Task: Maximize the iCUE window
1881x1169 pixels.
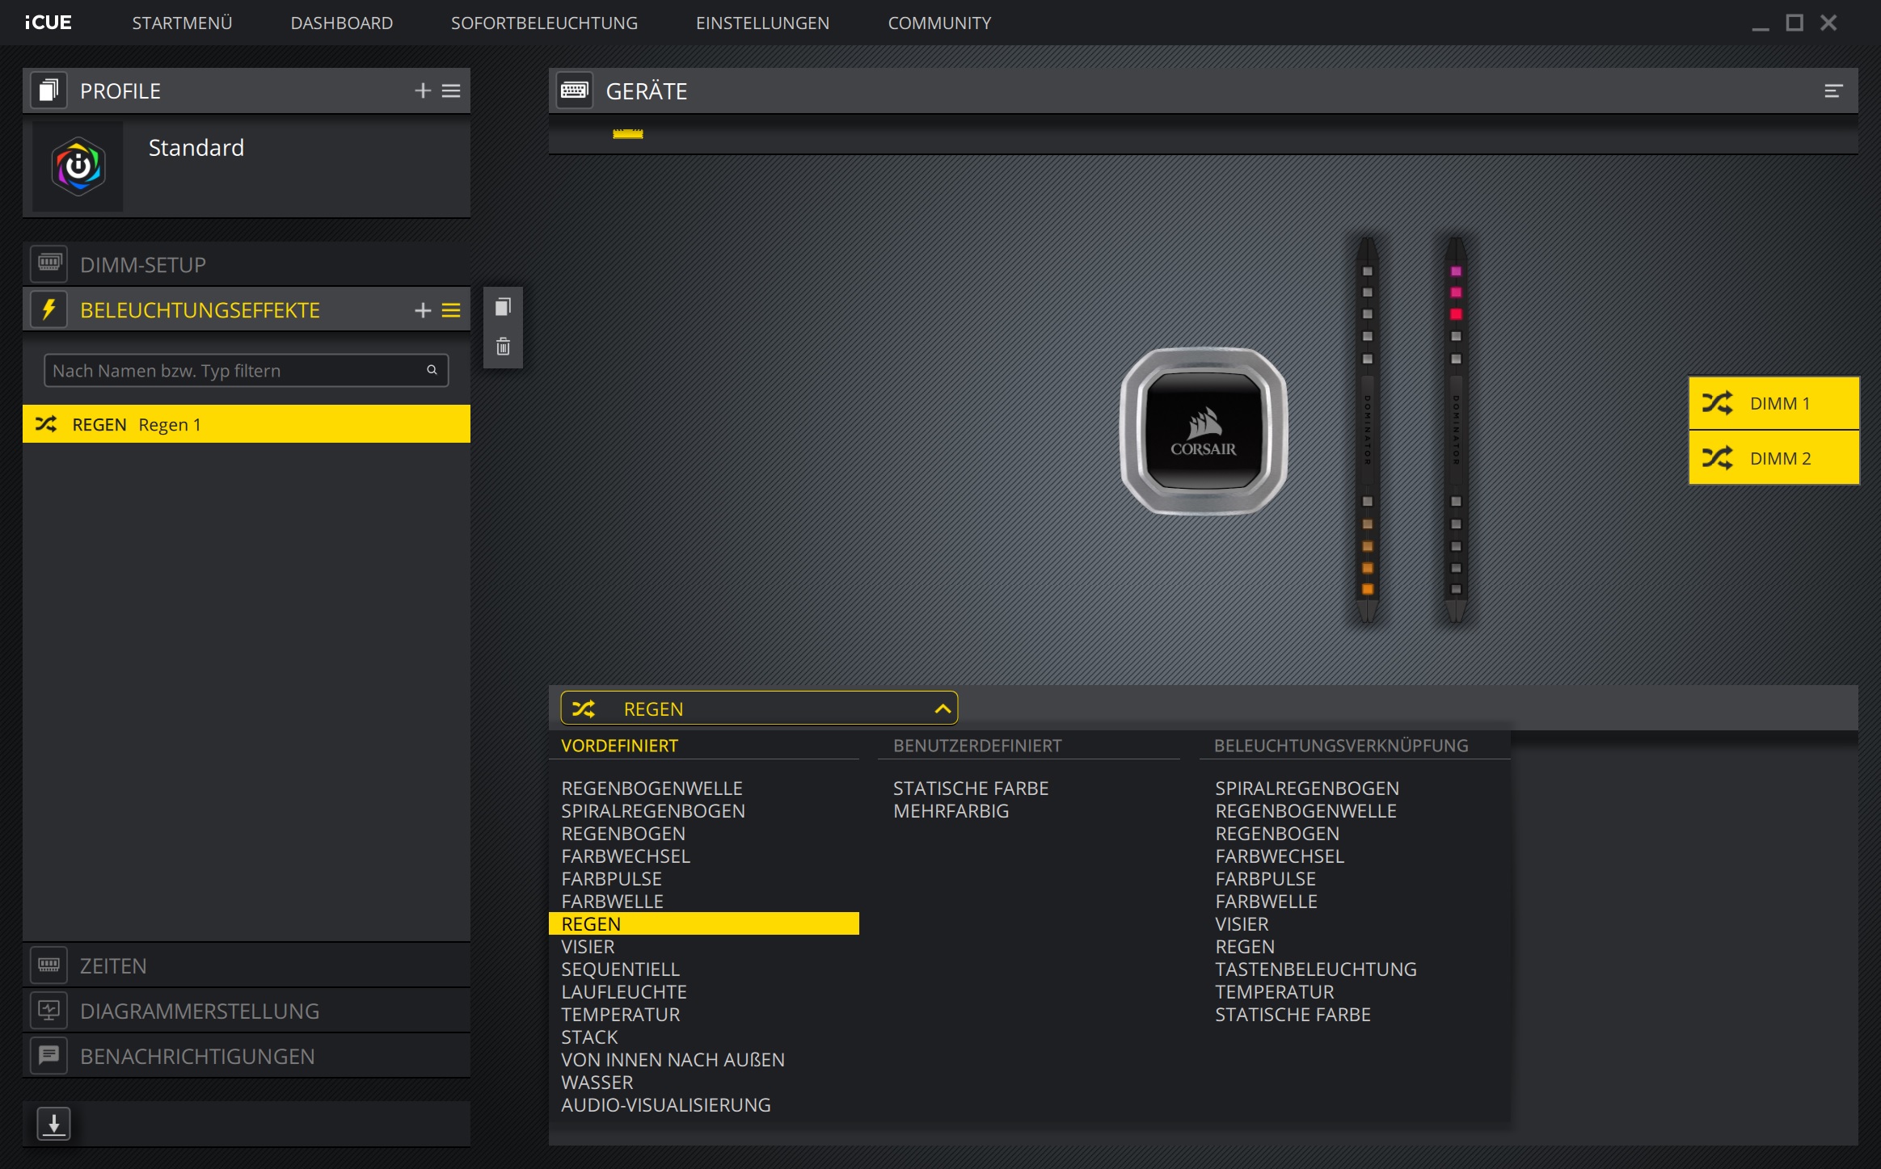Action: click(x=1794, y=23)
